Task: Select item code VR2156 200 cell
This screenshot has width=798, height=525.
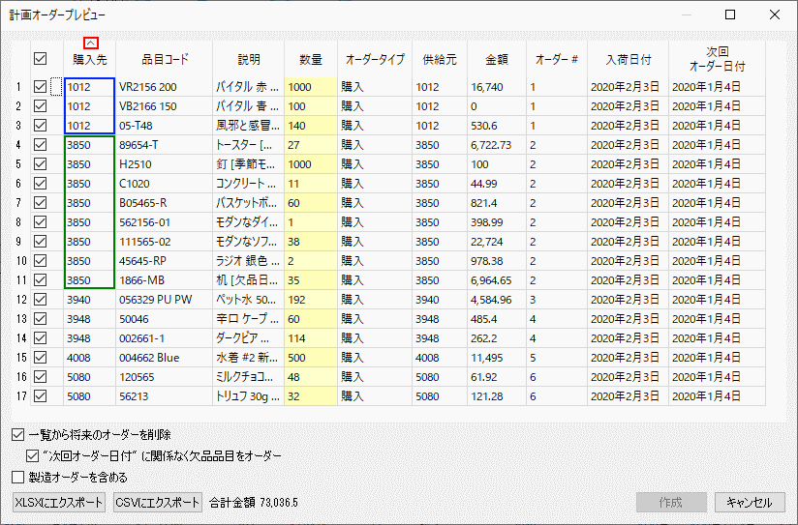Action: 162,87
